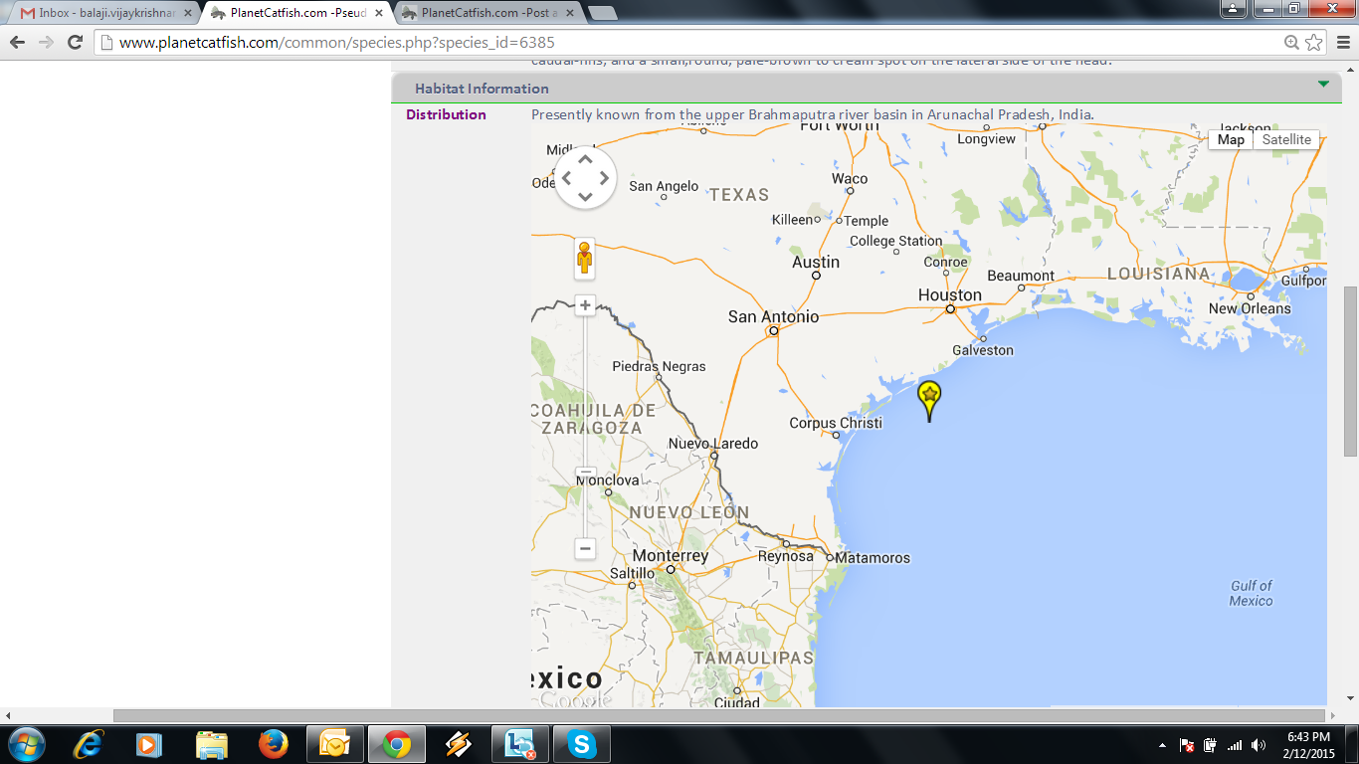Image resolution: width=1359 pixels, height=764 pixels.
Task: Open Skype from the taskbar
Action: pyautogui.click(x=581, y=744)
